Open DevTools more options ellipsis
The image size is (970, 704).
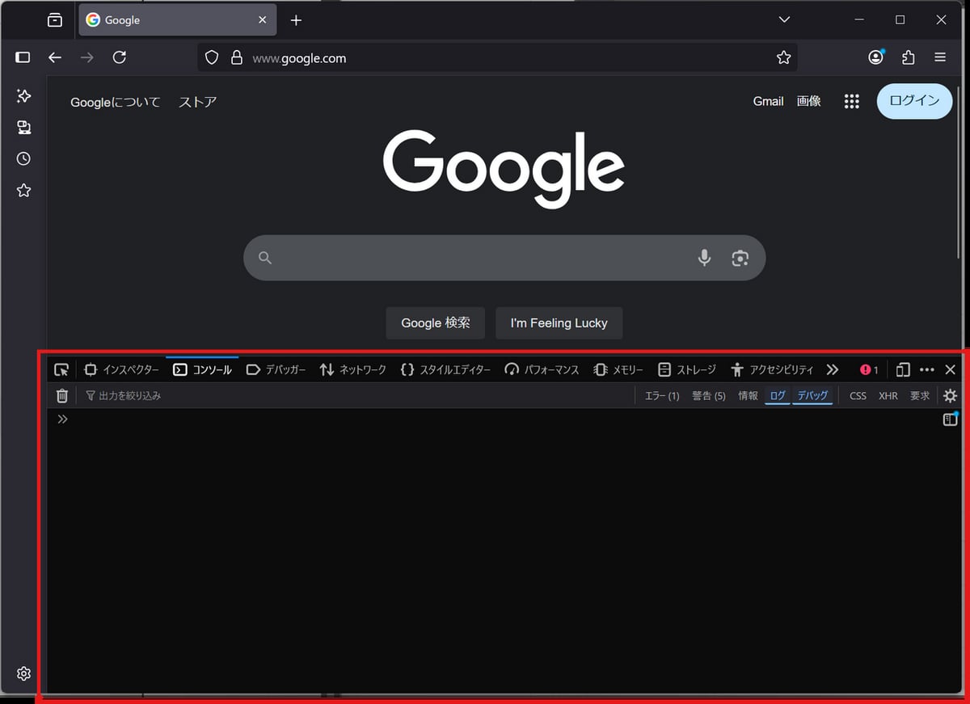[927, 369]
